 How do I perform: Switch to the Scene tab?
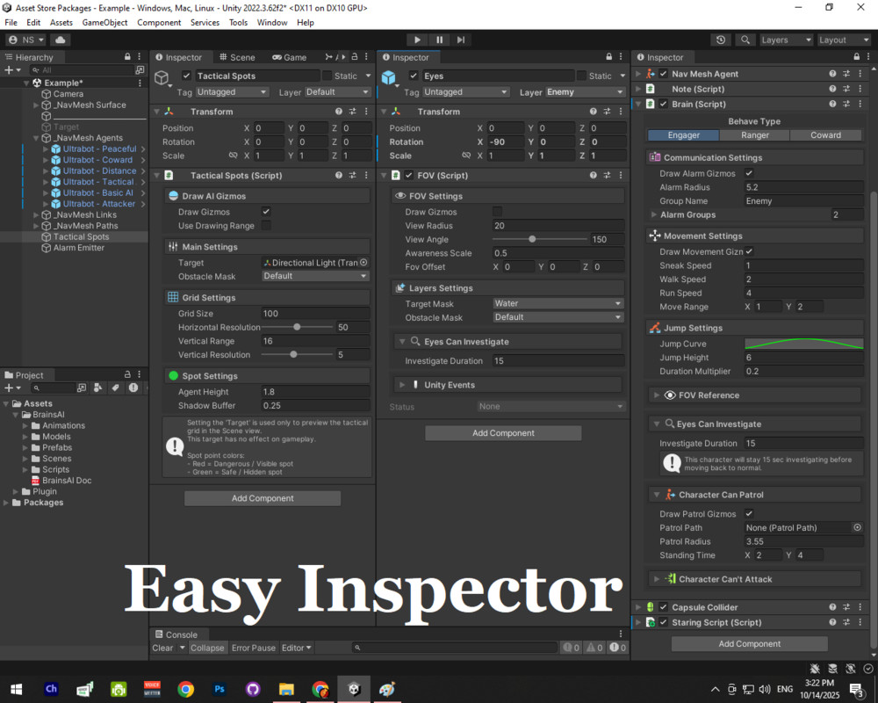pos(237,57)
